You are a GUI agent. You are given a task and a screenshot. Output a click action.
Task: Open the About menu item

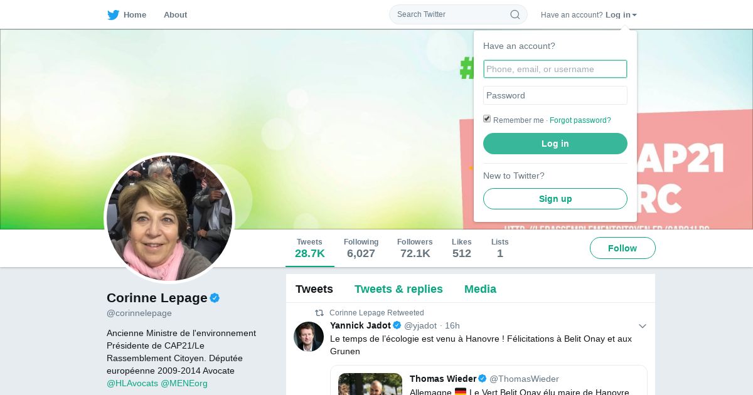point(175,15)
